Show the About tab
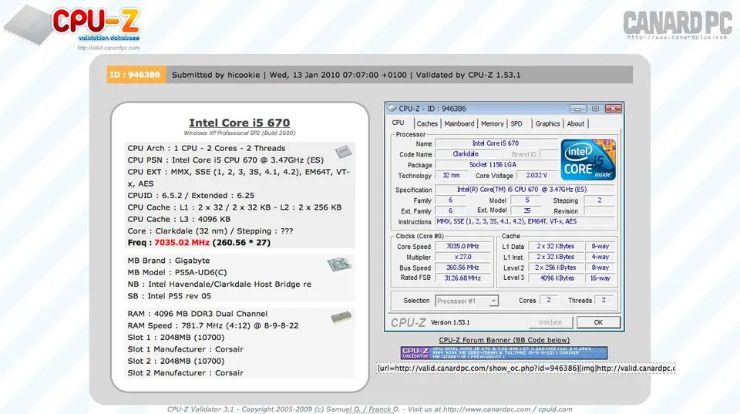Image resolution: width=740 pixels, height=414 pixels. coord(576,123)
